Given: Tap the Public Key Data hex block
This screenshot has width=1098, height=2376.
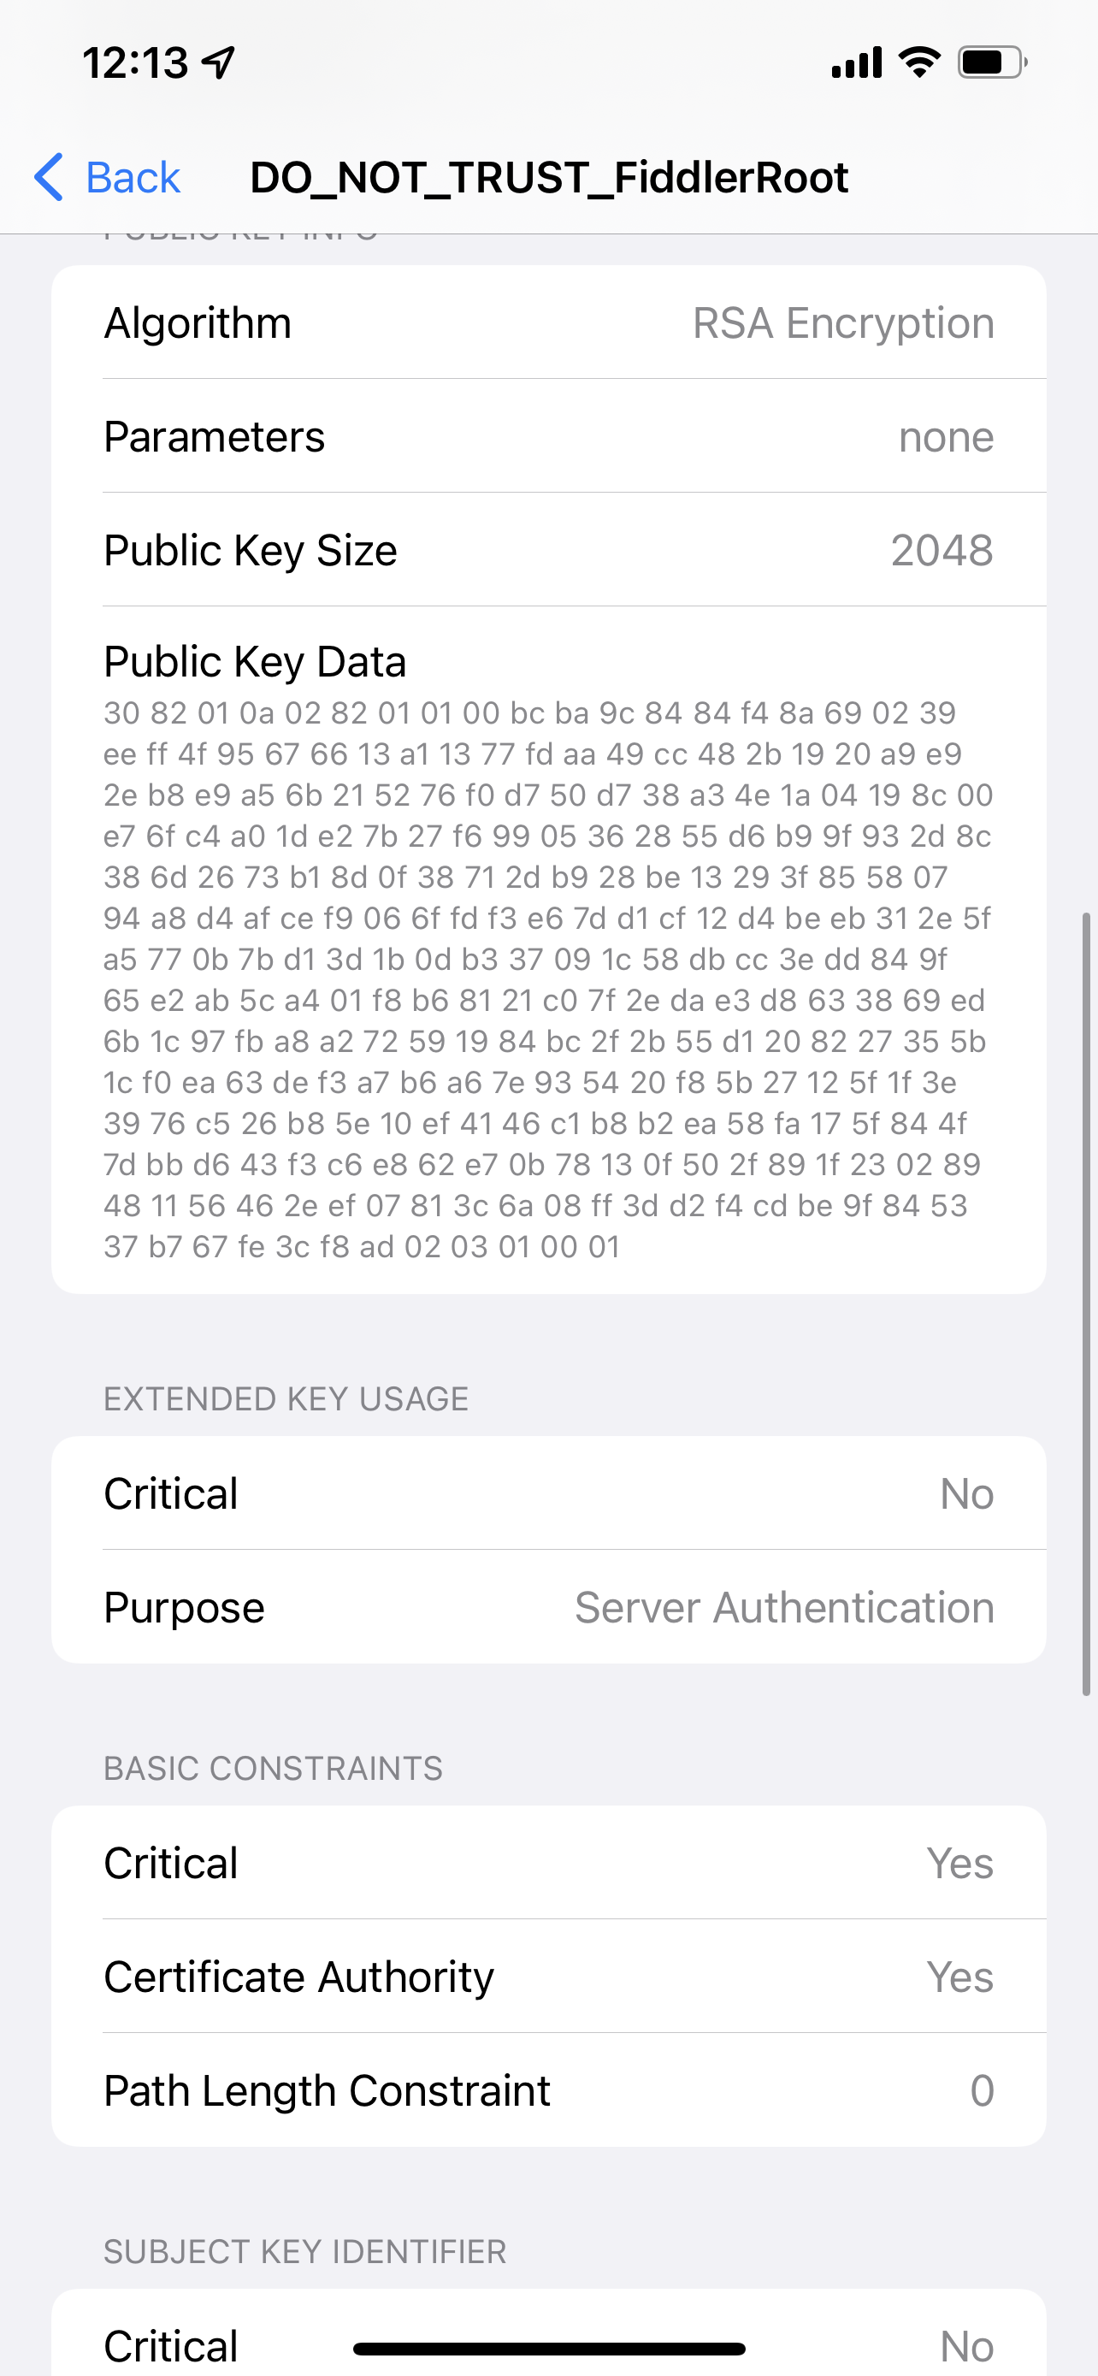Looking at the screenshot, I should (548, 978).
